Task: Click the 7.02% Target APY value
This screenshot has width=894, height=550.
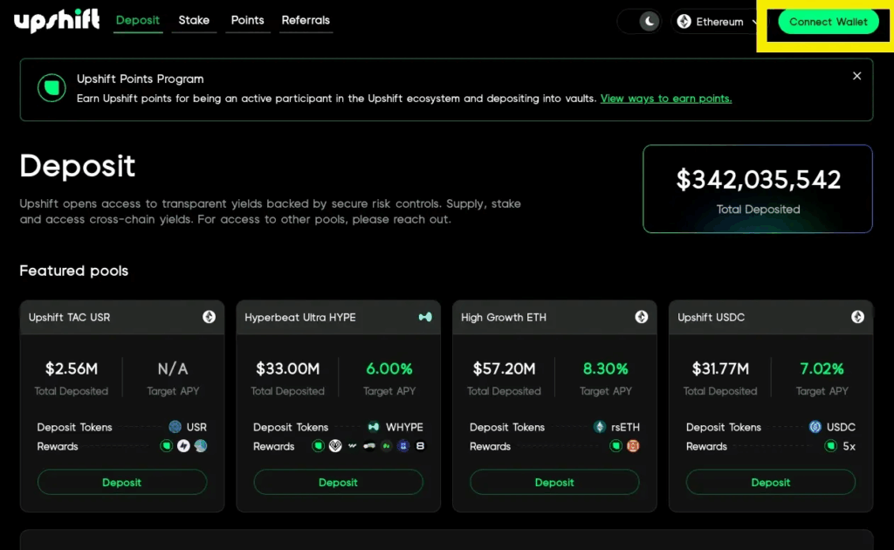Action: [822, 368]
